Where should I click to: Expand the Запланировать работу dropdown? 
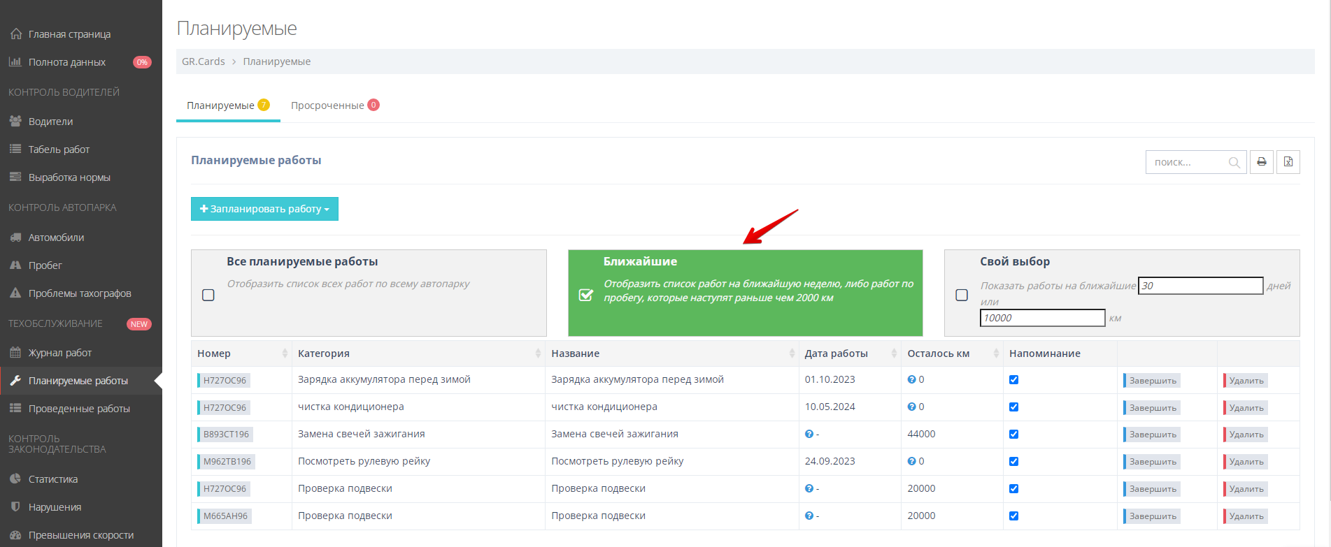click(264, 209)
